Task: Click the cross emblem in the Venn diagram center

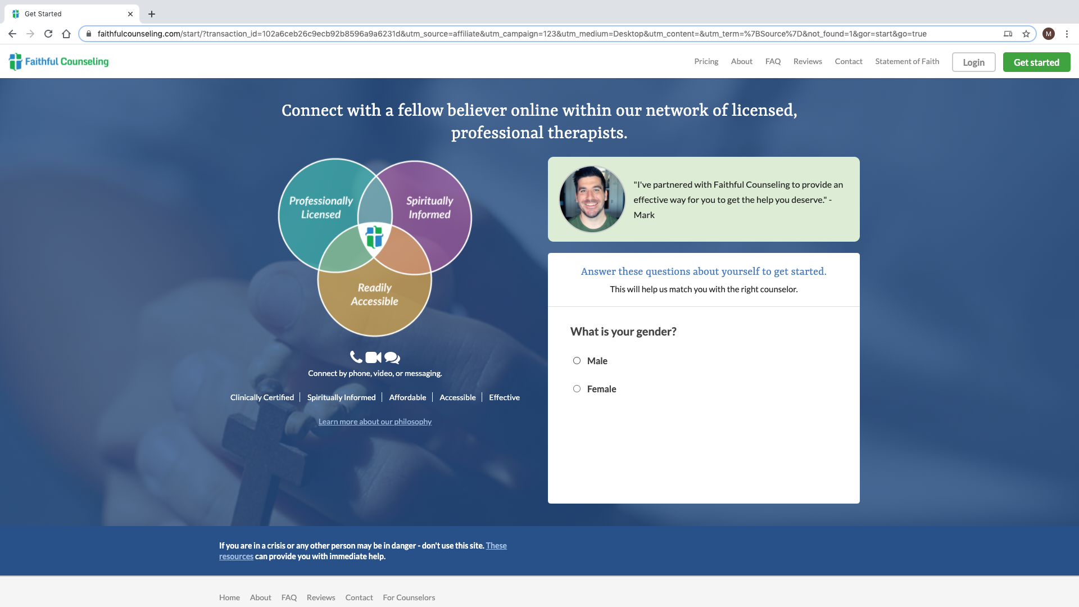Action: 374,237
